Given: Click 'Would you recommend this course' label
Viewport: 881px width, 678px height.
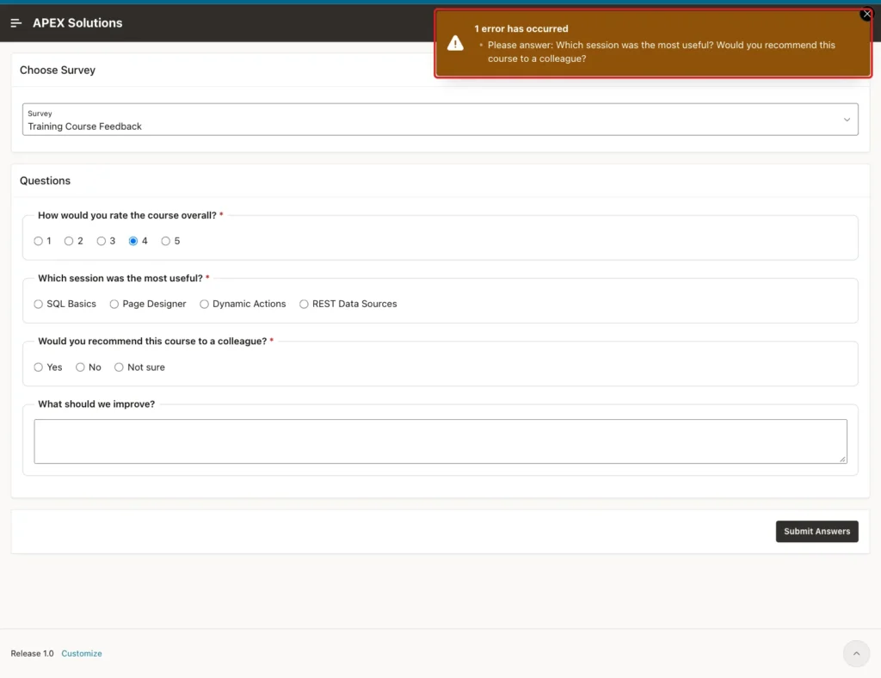Looking at the screenshot, I should [152, 342].
